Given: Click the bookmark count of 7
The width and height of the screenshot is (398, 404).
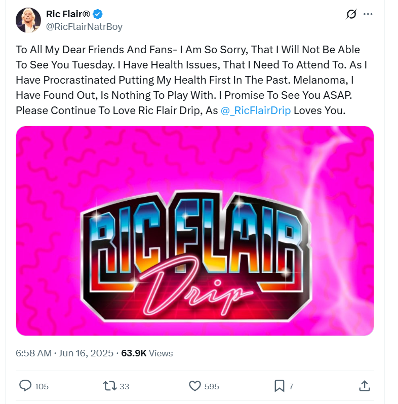Looking at the screenshot, I should click(291, 387).
